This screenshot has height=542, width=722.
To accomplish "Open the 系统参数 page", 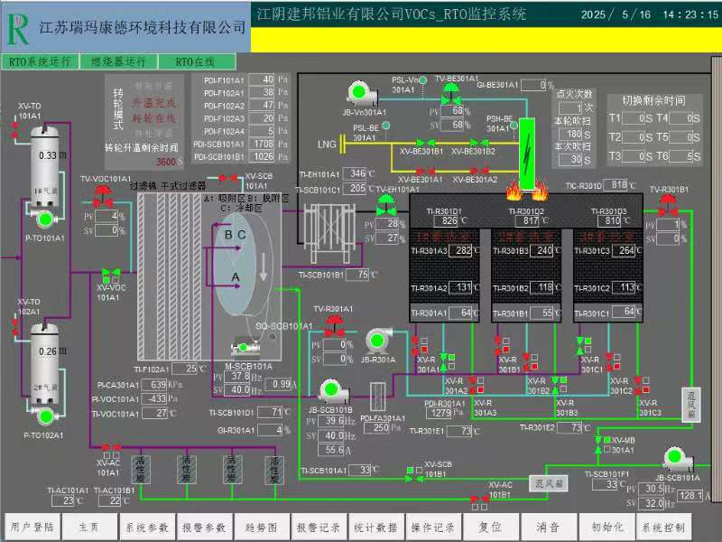I will pos(146,527).
